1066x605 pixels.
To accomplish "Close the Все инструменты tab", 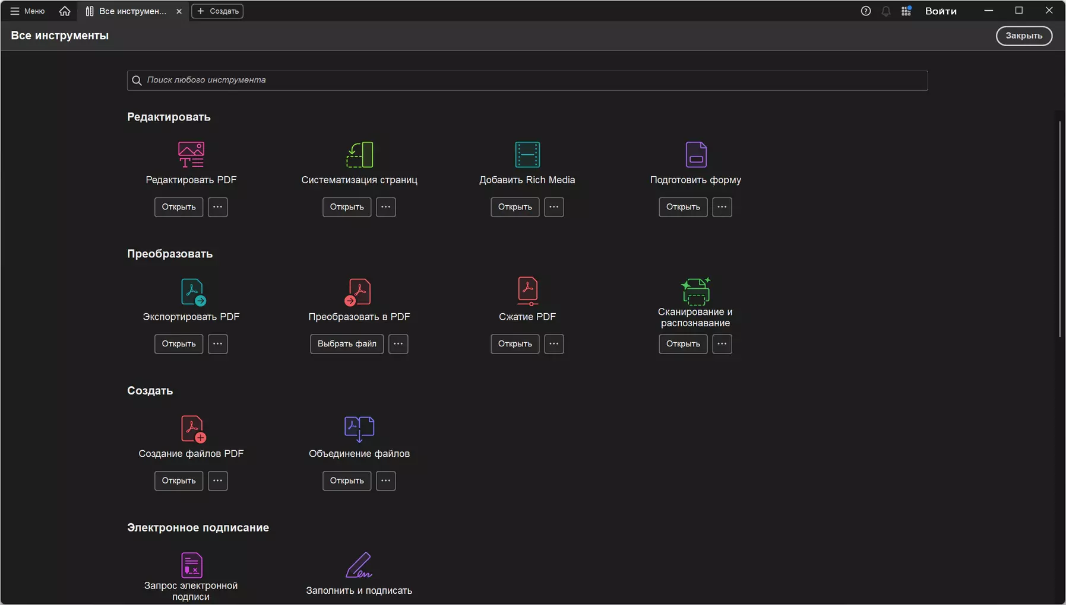I will click(179, 11).
